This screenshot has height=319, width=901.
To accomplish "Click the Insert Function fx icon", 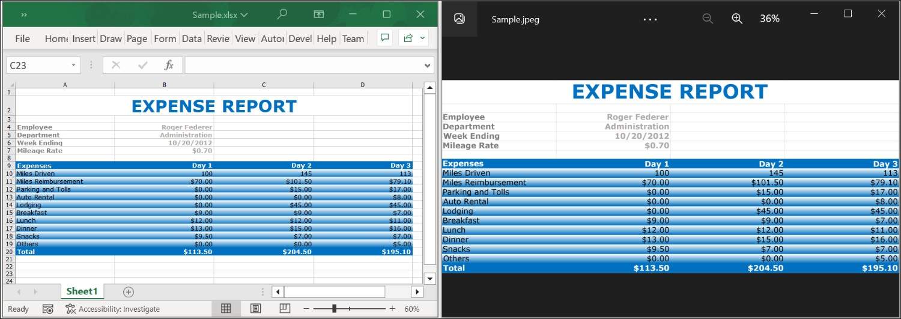I will pos(169,65).
